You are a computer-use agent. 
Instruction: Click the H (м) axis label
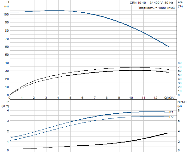7,4
